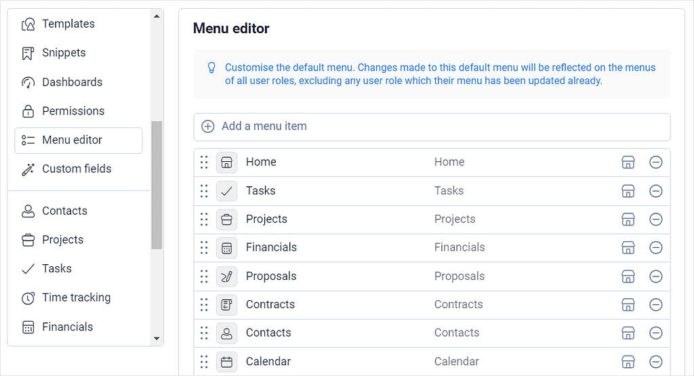The width and height of the screenshot is (694, 376).
Task: Click the house icon at Home row's right end
Action: click(x=628, y=163)
